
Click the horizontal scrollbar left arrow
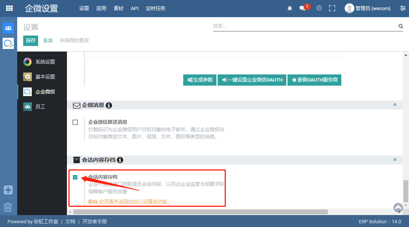pos(70,212)
